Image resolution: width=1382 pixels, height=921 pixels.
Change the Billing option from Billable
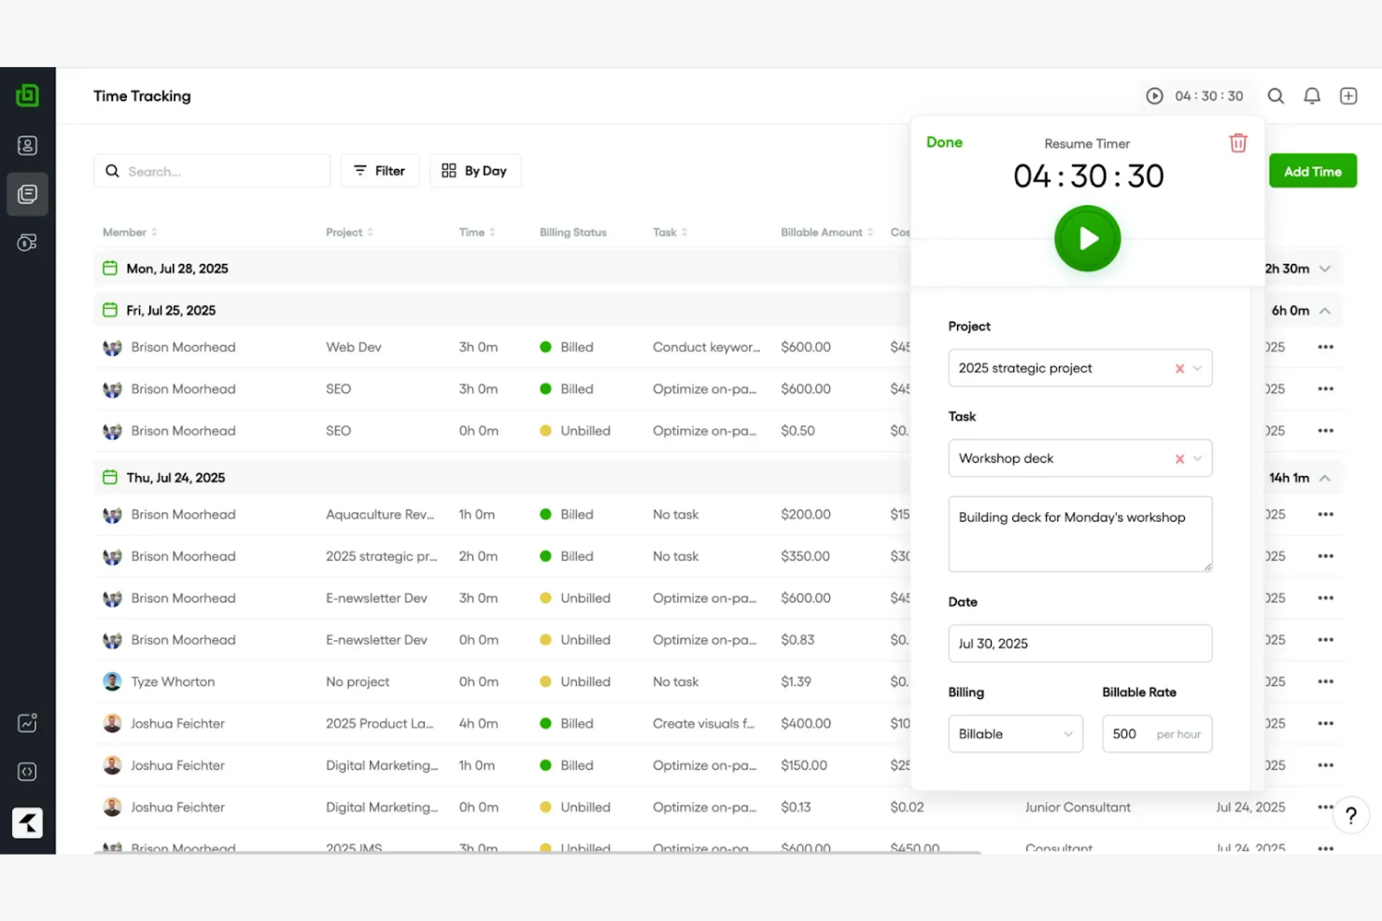pyautogui.click(x=1015, y=733)
